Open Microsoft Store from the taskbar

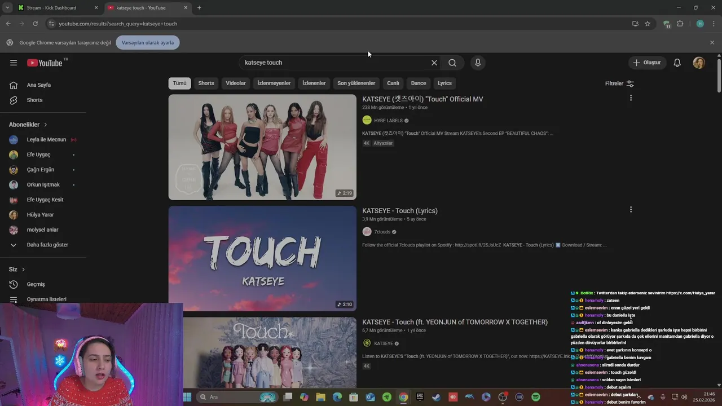[354, 397]
